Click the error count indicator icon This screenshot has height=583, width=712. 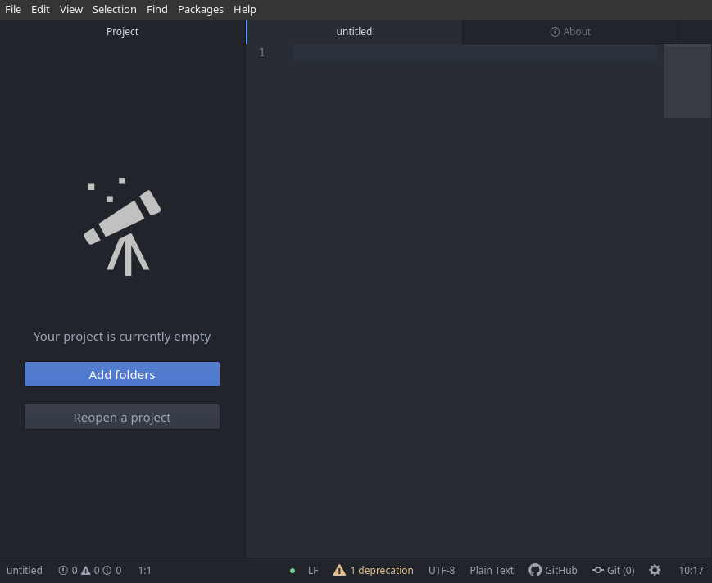63,570
